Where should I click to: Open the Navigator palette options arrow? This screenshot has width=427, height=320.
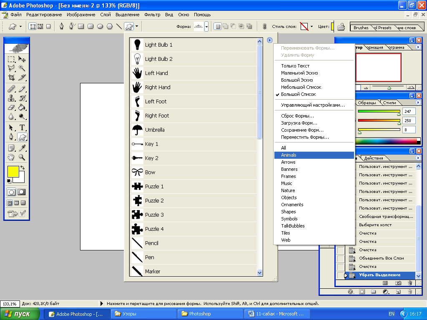point(418,47)
